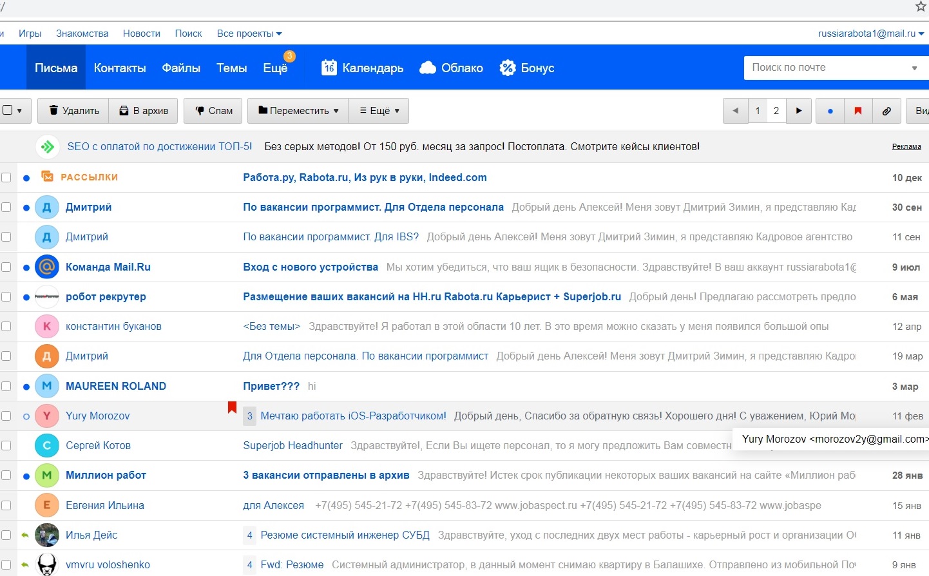
Task: Switch to Файлы tab
Action: [x=181, y=68]
